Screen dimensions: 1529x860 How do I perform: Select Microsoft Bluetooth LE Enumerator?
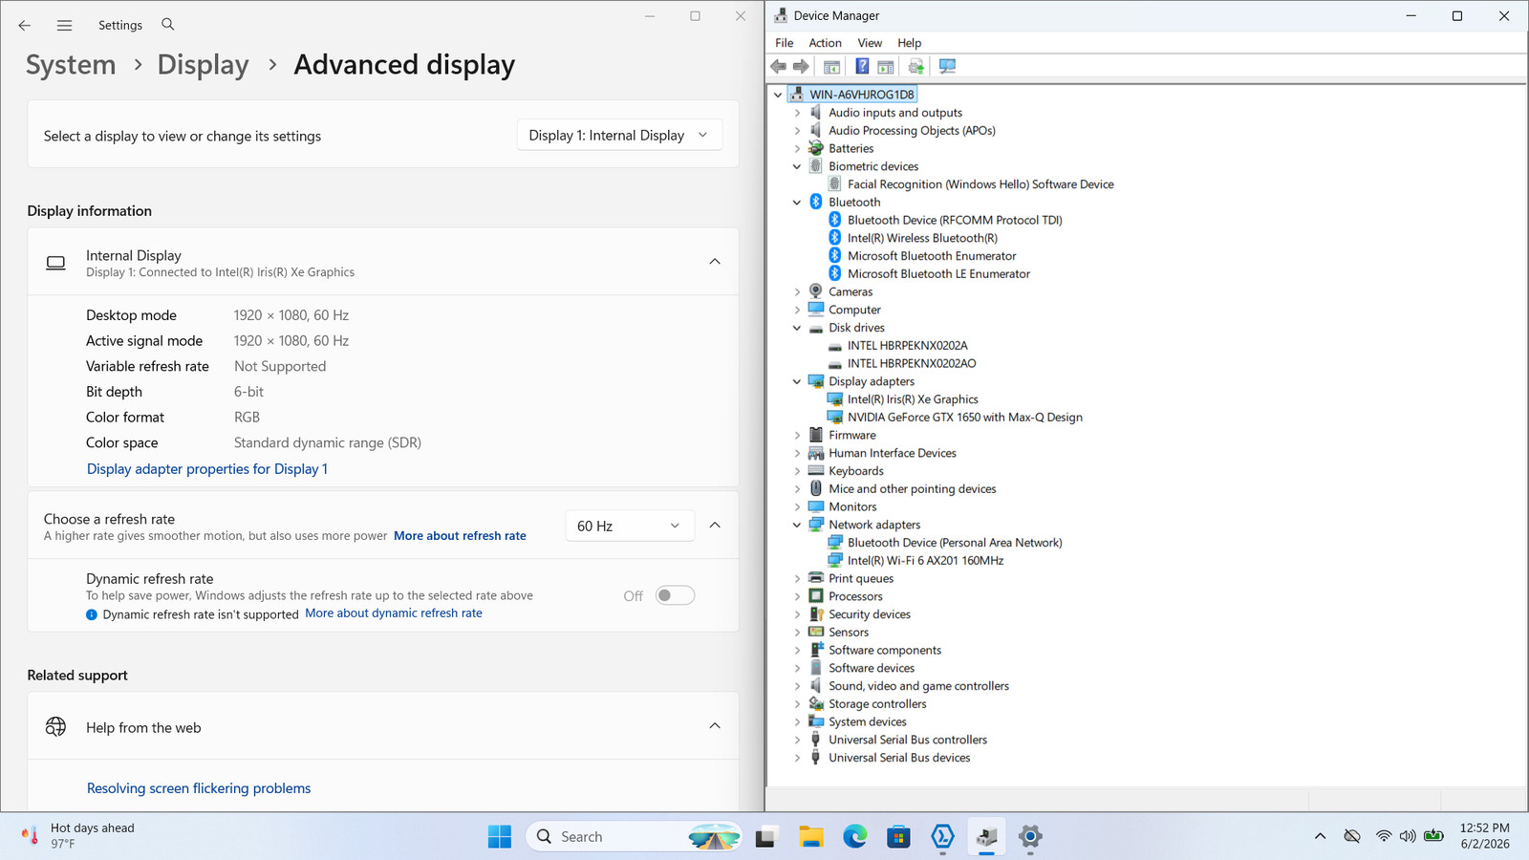pos(938,274)
